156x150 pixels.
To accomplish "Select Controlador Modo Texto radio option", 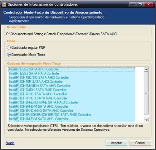I will 26,55.
